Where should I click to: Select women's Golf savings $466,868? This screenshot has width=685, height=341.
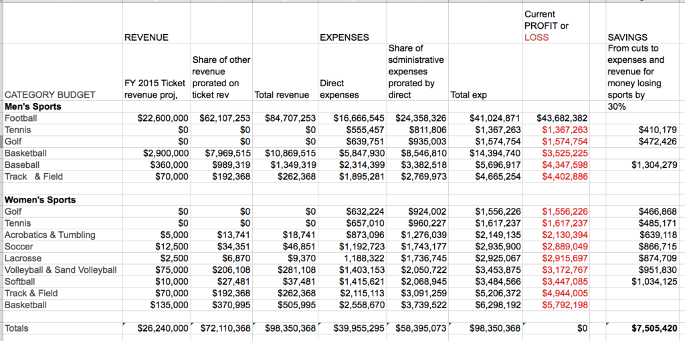pos(658,212)
